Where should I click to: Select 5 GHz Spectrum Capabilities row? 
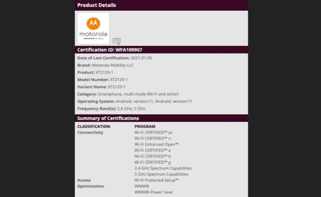coord(162,174)
